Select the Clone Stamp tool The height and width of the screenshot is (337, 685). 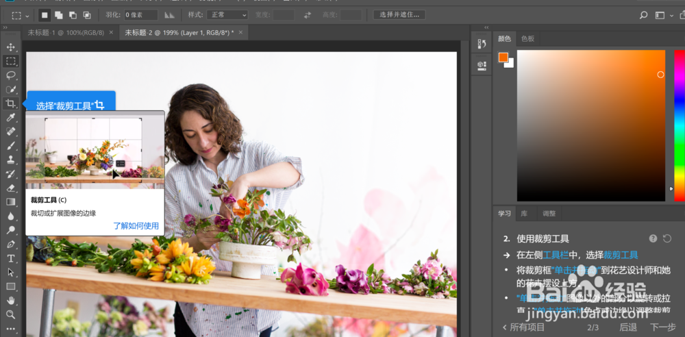pyautogui.click(x=10, y=160)
